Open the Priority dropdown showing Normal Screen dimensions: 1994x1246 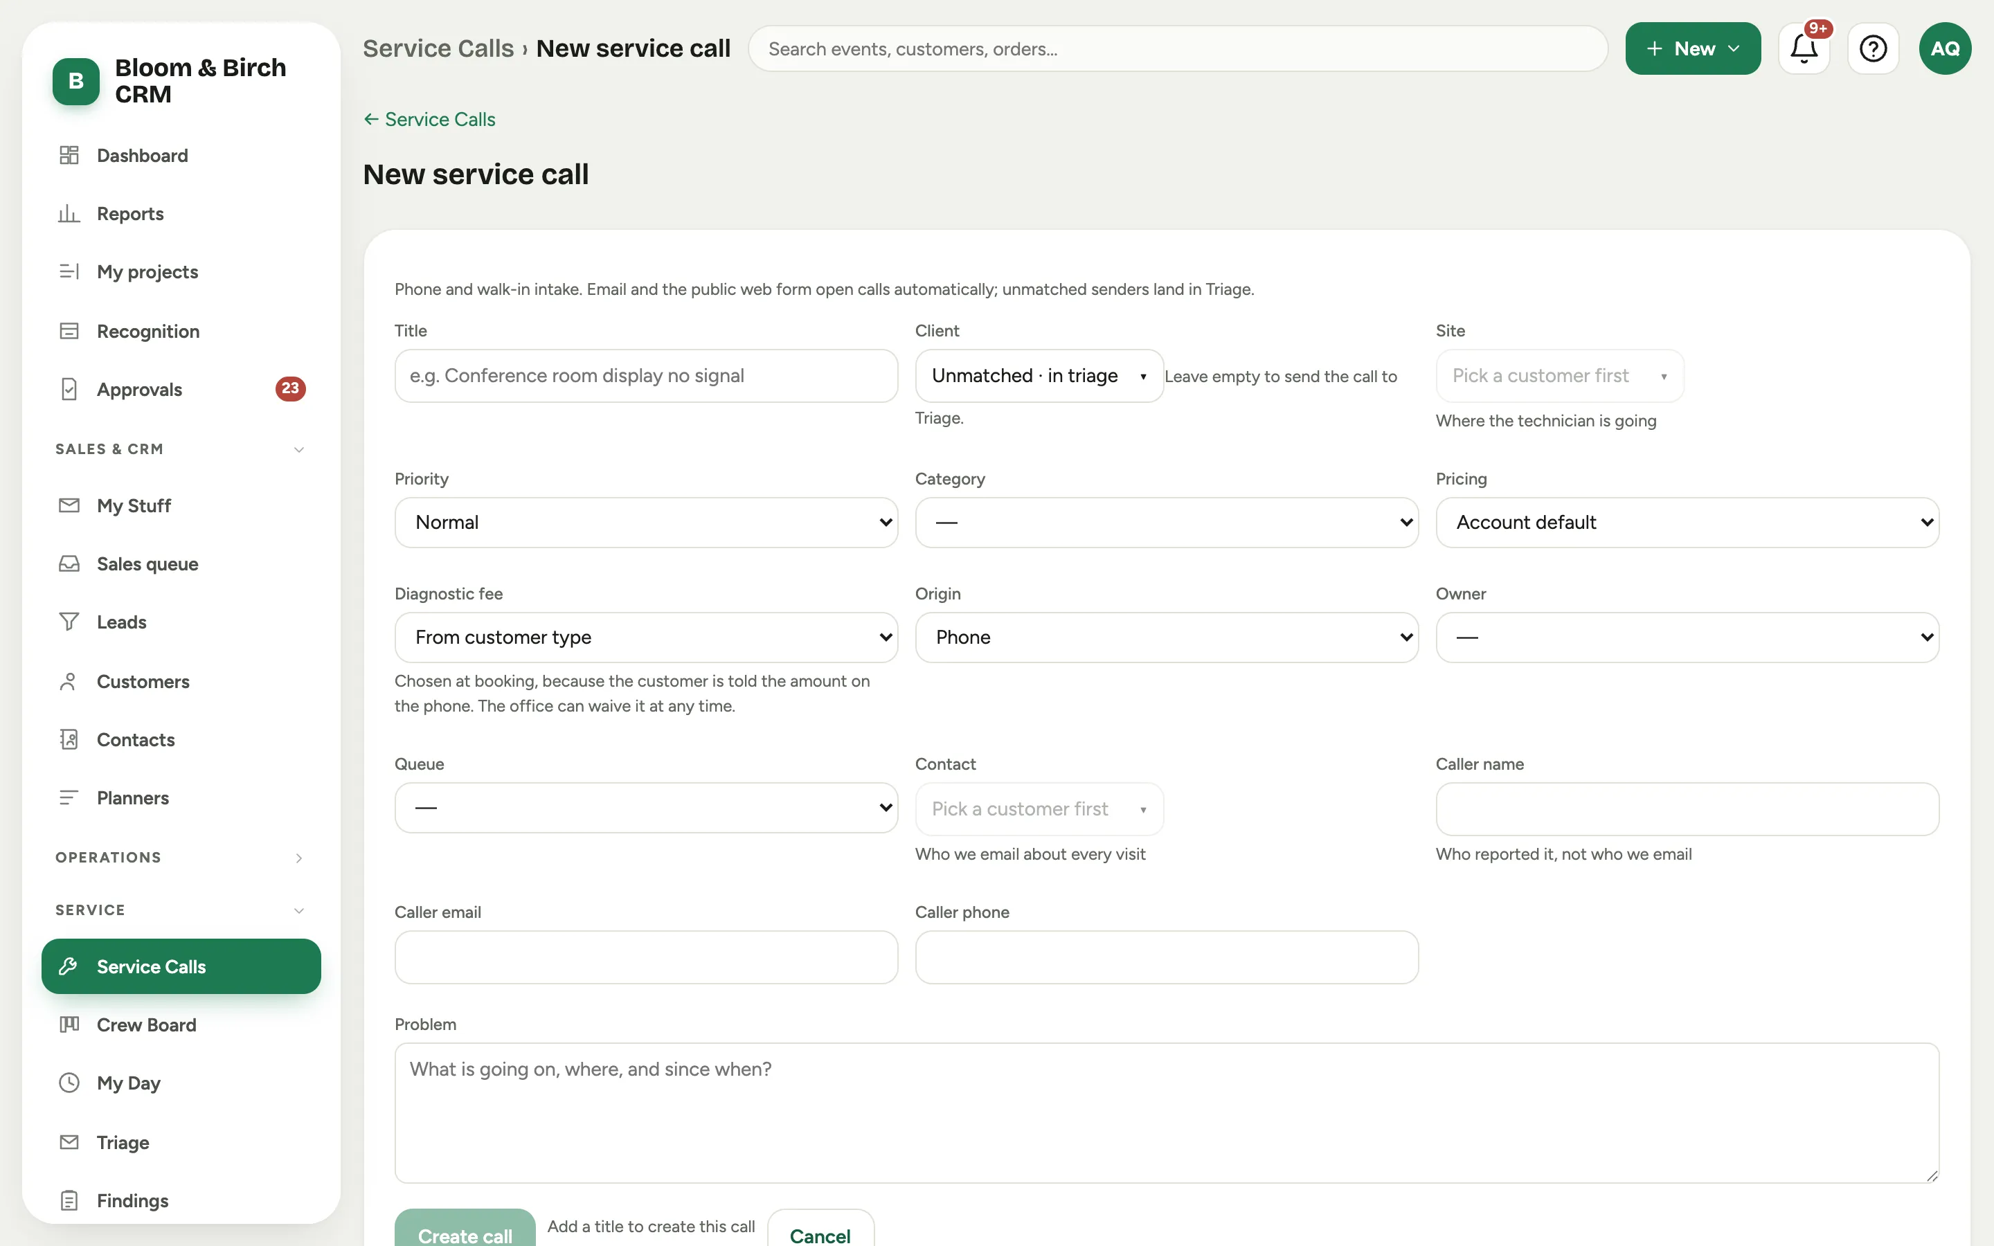coord(646,523)
